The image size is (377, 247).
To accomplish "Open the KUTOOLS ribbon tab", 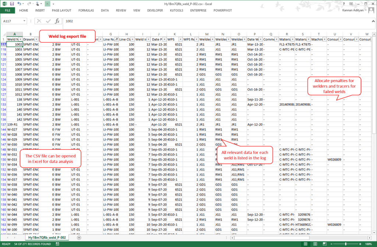I will tap(176, 10).
